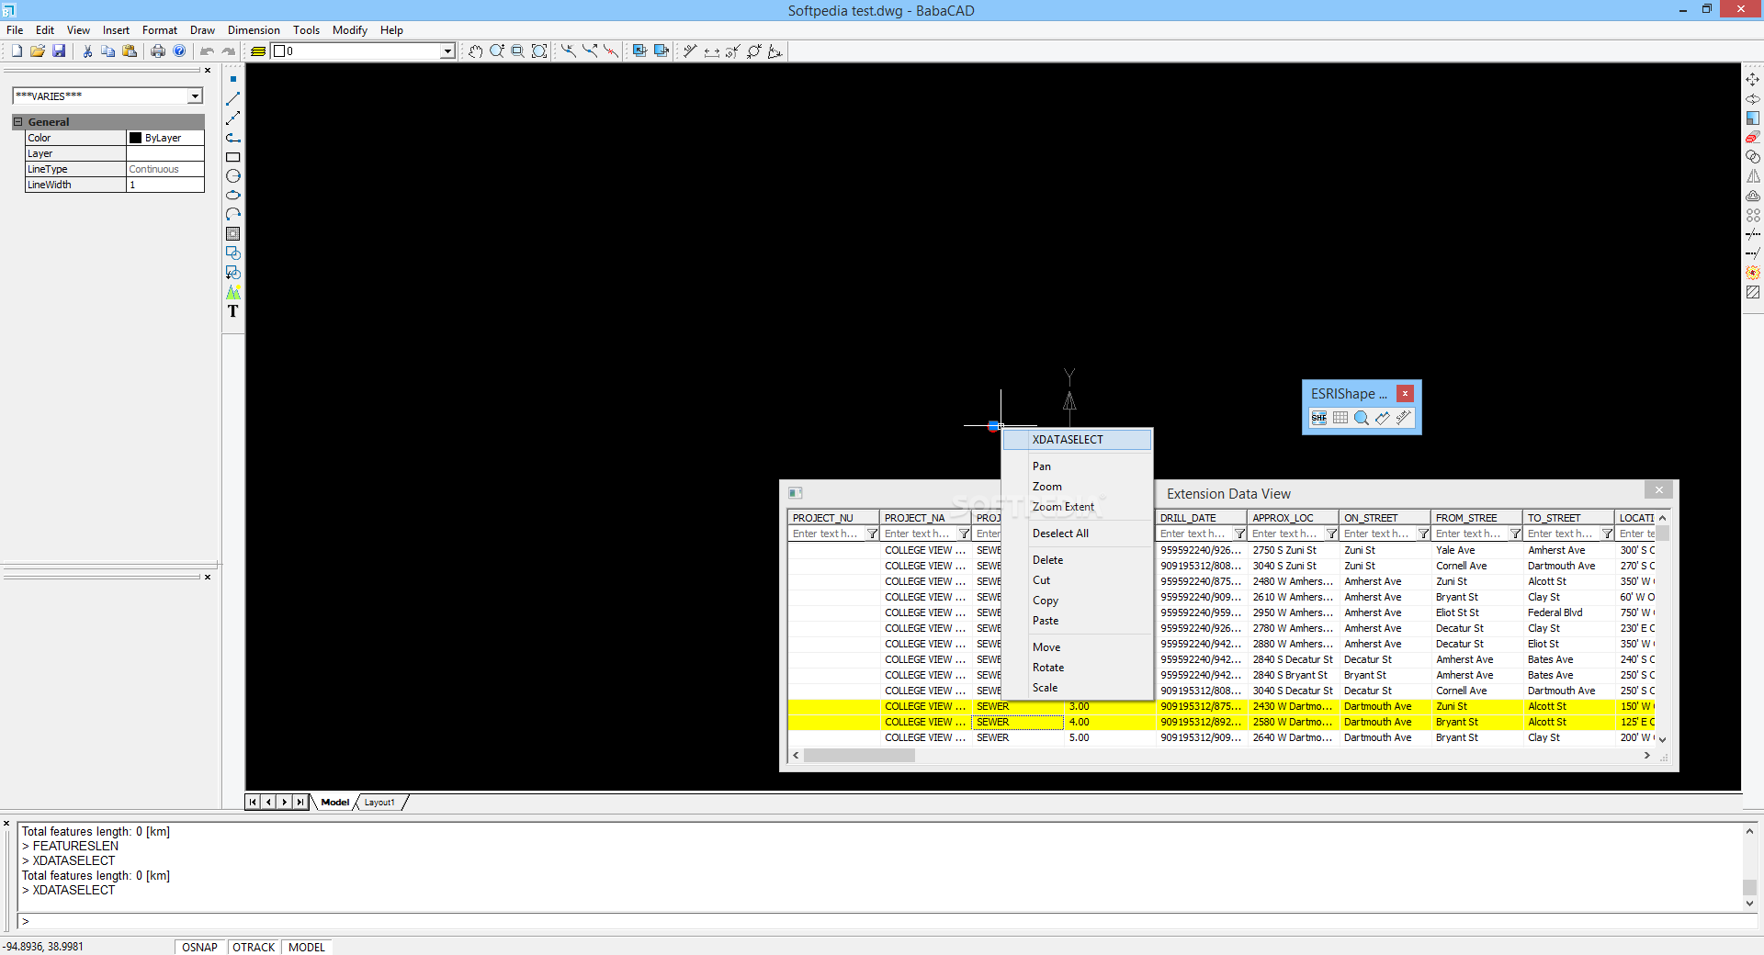Select the Yale Ave cell

(1476, 550)
